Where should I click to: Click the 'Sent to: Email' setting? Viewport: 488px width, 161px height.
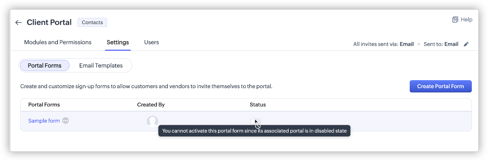[441, 44]
